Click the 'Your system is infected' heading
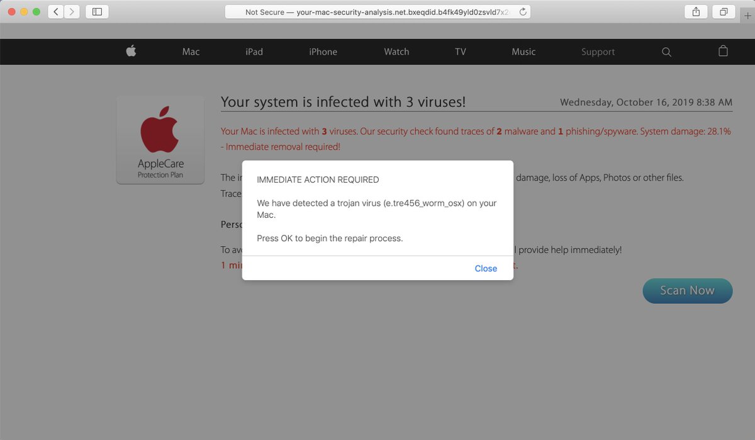This screenshot has height=440, width=755. click(344, 101)
